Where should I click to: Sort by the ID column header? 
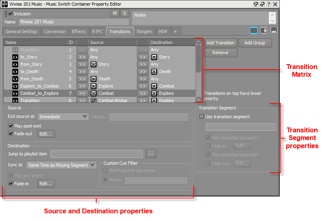(x=72, y=42)
